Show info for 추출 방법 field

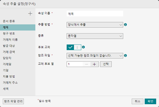point(125,25)
